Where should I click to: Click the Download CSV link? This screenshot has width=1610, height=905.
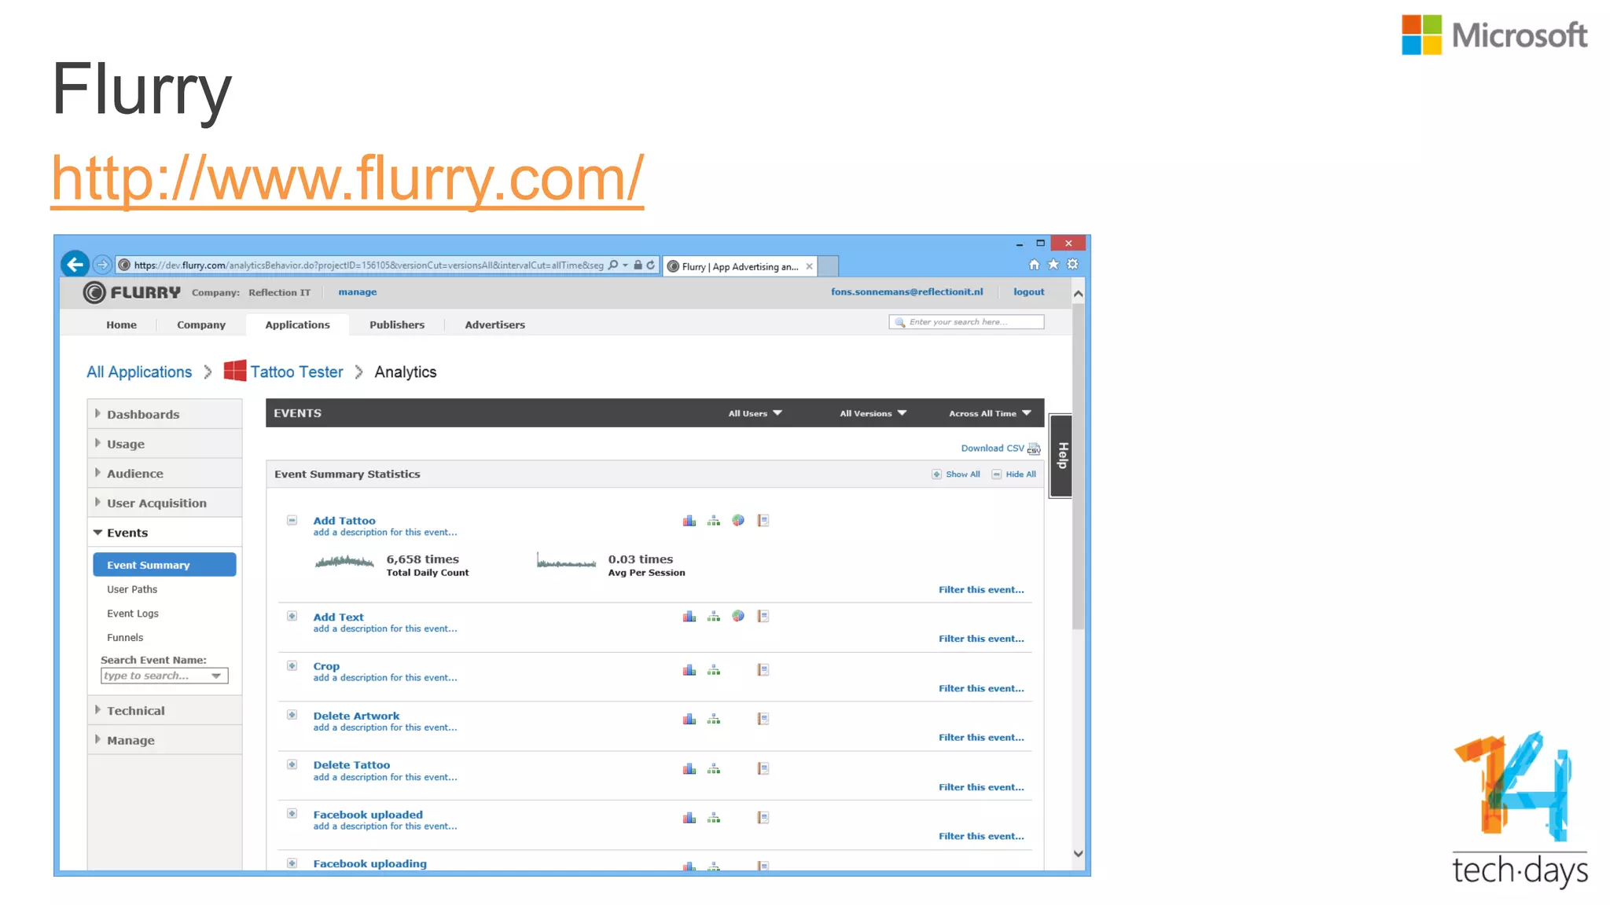(1001, 449)
